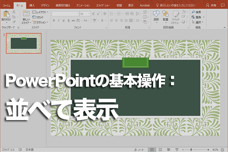Click Increase Font Size icon

point(93,14)
